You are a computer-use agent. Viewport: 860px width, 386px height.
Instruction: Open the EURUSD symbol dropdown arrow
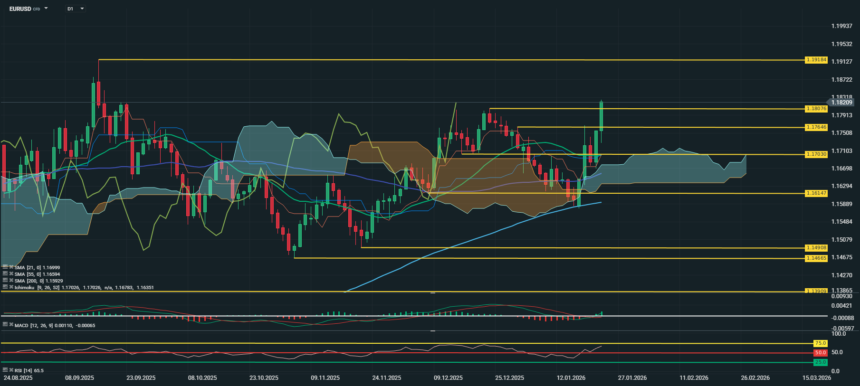point(46,9)
